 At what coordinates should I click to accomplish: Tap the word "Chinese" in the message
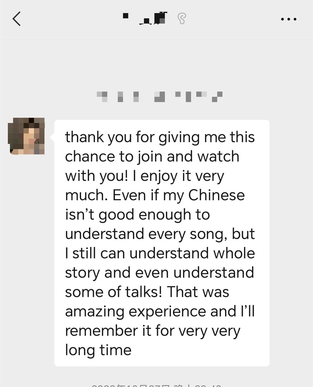(216, 195)
